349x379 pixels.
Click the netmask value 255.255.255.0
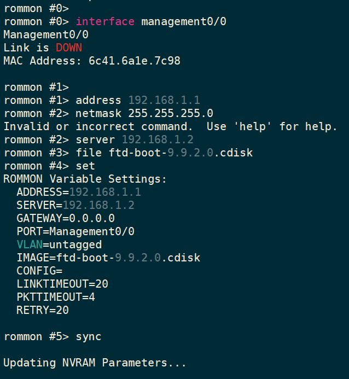pyautogui.click(x=171, y=113)
